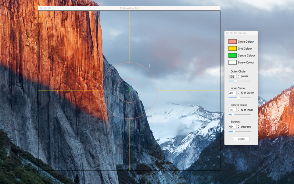Click the Outer Circle stepper arrows
This screenshot has width=294, height=184.
(x=239, y=76)
